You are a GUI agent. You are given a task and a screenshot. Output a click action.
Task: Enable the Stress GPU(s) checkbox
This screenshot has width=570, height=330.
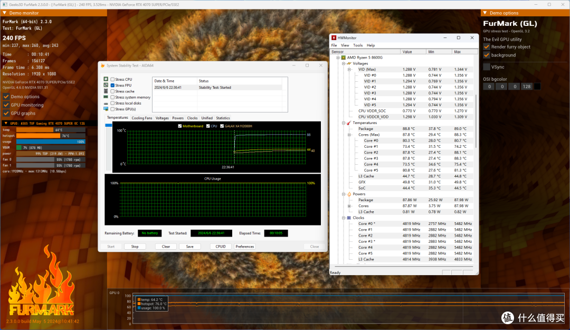tap(113, 109)
